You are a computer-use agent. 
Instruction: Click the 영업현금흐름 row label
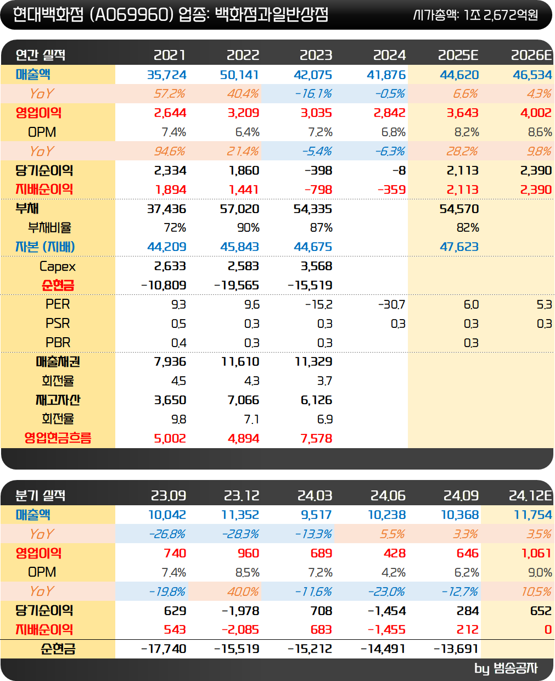(58, 438)
